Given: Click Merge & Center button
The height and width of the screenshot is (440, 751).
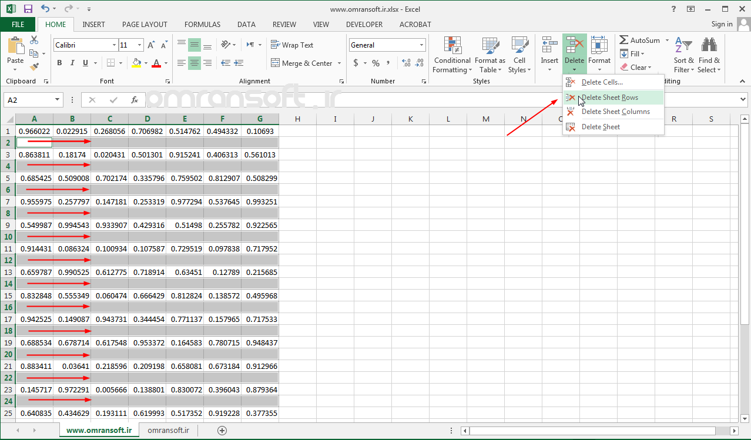Looking at the screenshot, I should 301,63.
